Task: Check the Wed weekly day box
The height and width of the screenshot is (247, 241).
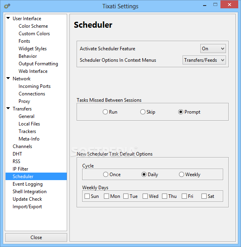Action: (x=145, y=196)
